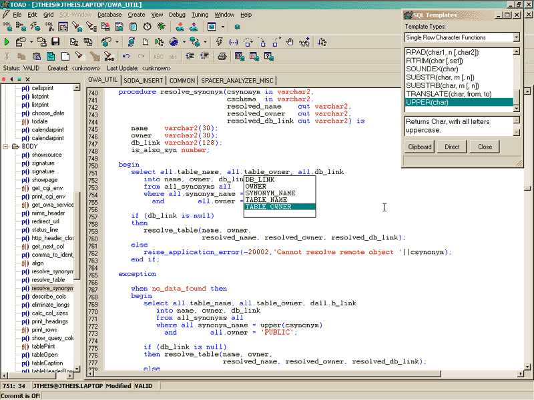Click the parentheses set parameters icon

click(x=233, y=42)
